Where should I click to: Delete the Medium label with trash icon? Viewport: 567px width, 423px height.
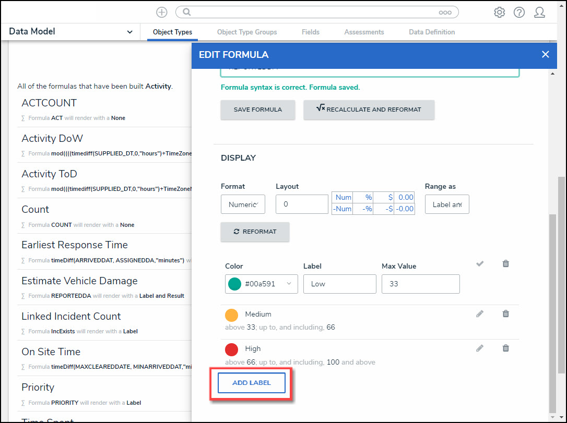click(505, 314)
